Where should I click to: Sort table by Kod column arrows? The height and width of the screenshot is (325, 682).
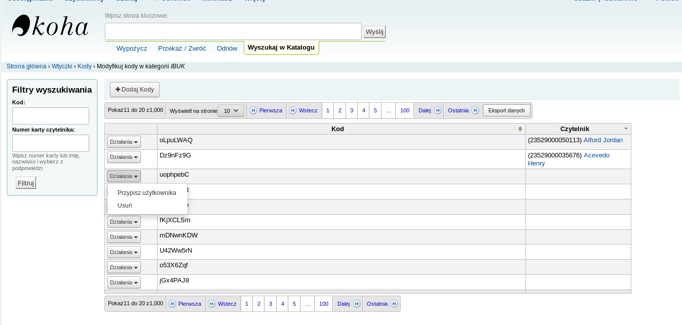pyautogui.click(x=520, y=129)
